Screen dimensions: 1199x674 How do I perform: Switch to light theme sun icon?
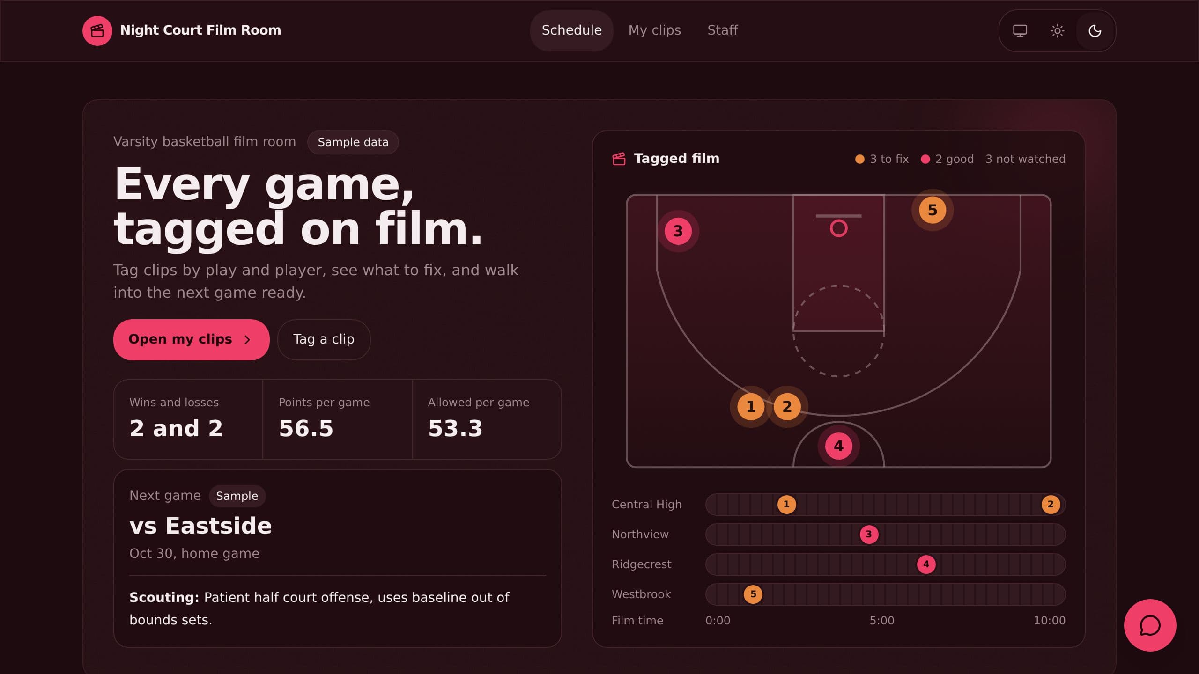pyautogui.click(x=1057, y=31)
